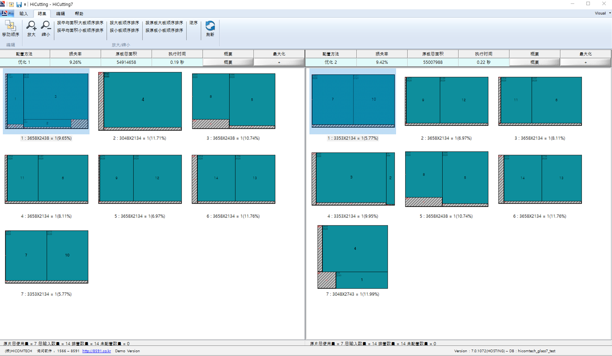Zoom in with the 放大 magnifier

coord(31,29)
